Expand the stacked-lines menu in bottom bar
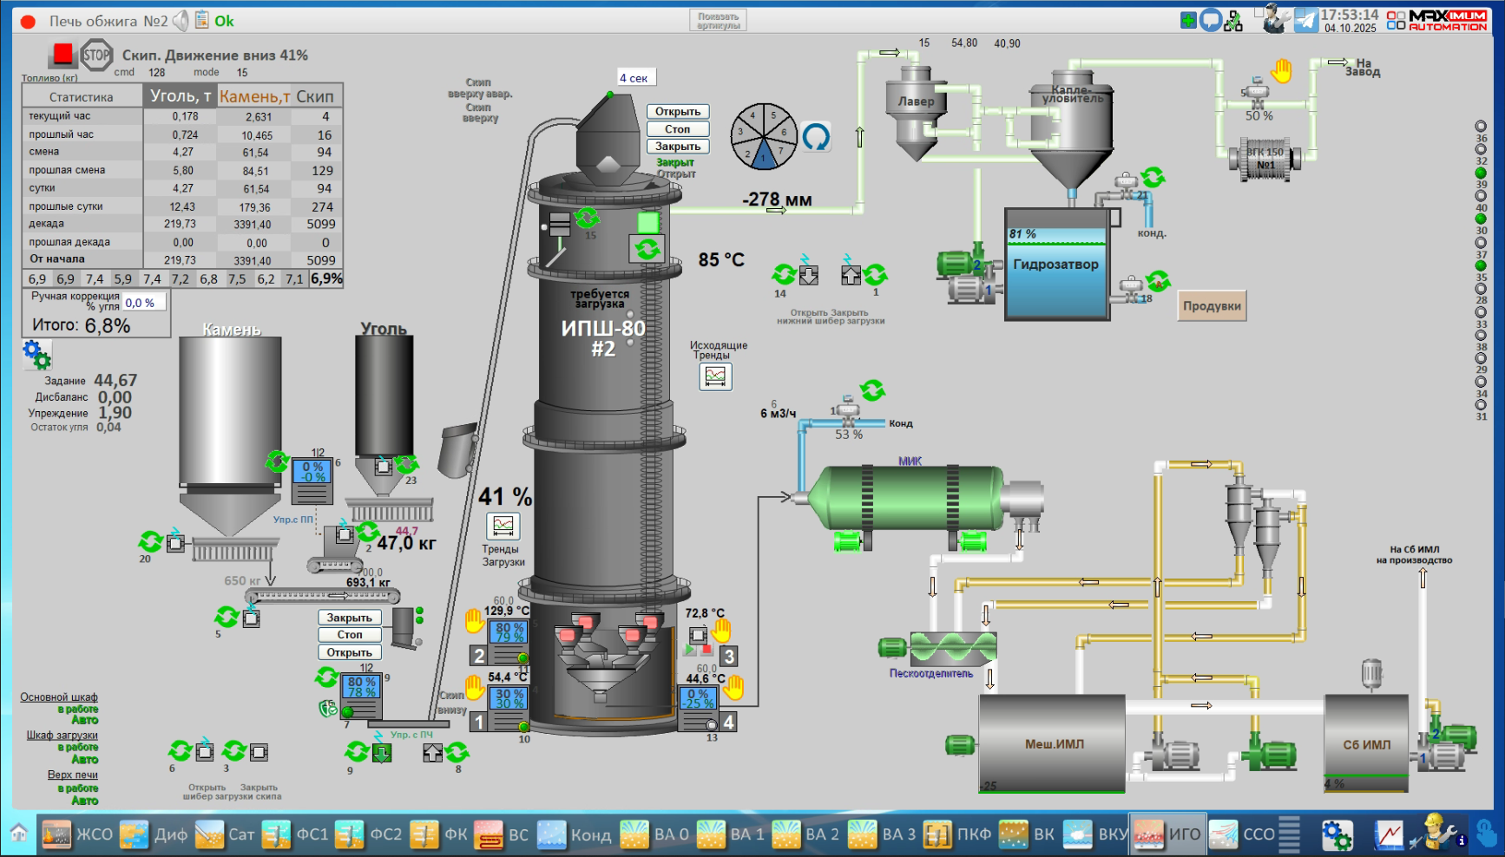This screenshot has height=857, width=1505. [x=1290, y=834]
